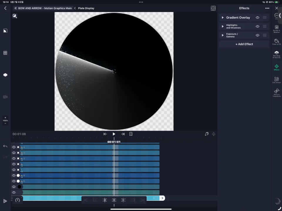Image resolution: width=282 pixels, height=211 pixels.
Task: Select the green Effects tab
Action: pyautogui.click(x=277, y=67)
